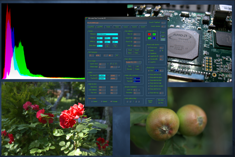The height and width of the screenshot is (157, 235).
Task: Select the Intensity (dB) output scale option
Action: 153,59
